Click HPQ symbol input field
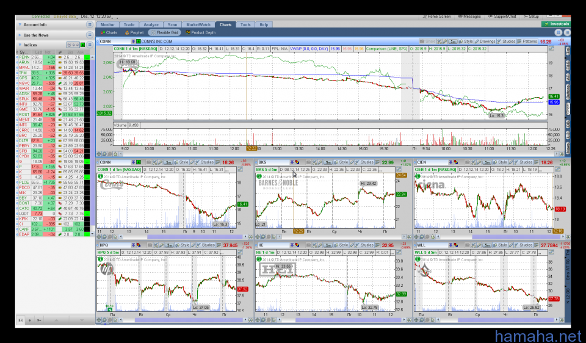 [x=114, y=245]
